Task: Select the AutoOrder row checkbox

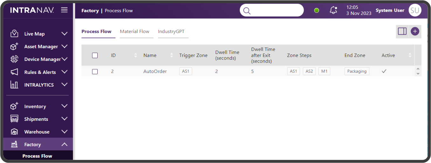Action: point(95,72)
